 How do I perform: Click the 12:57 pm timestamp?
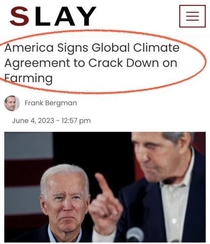pos(76,121)
